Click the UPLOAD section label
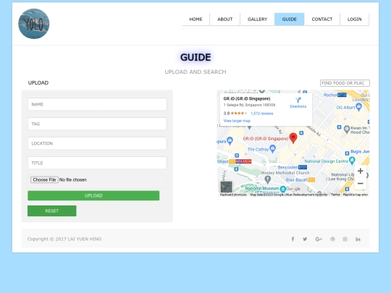 point(38,82)
